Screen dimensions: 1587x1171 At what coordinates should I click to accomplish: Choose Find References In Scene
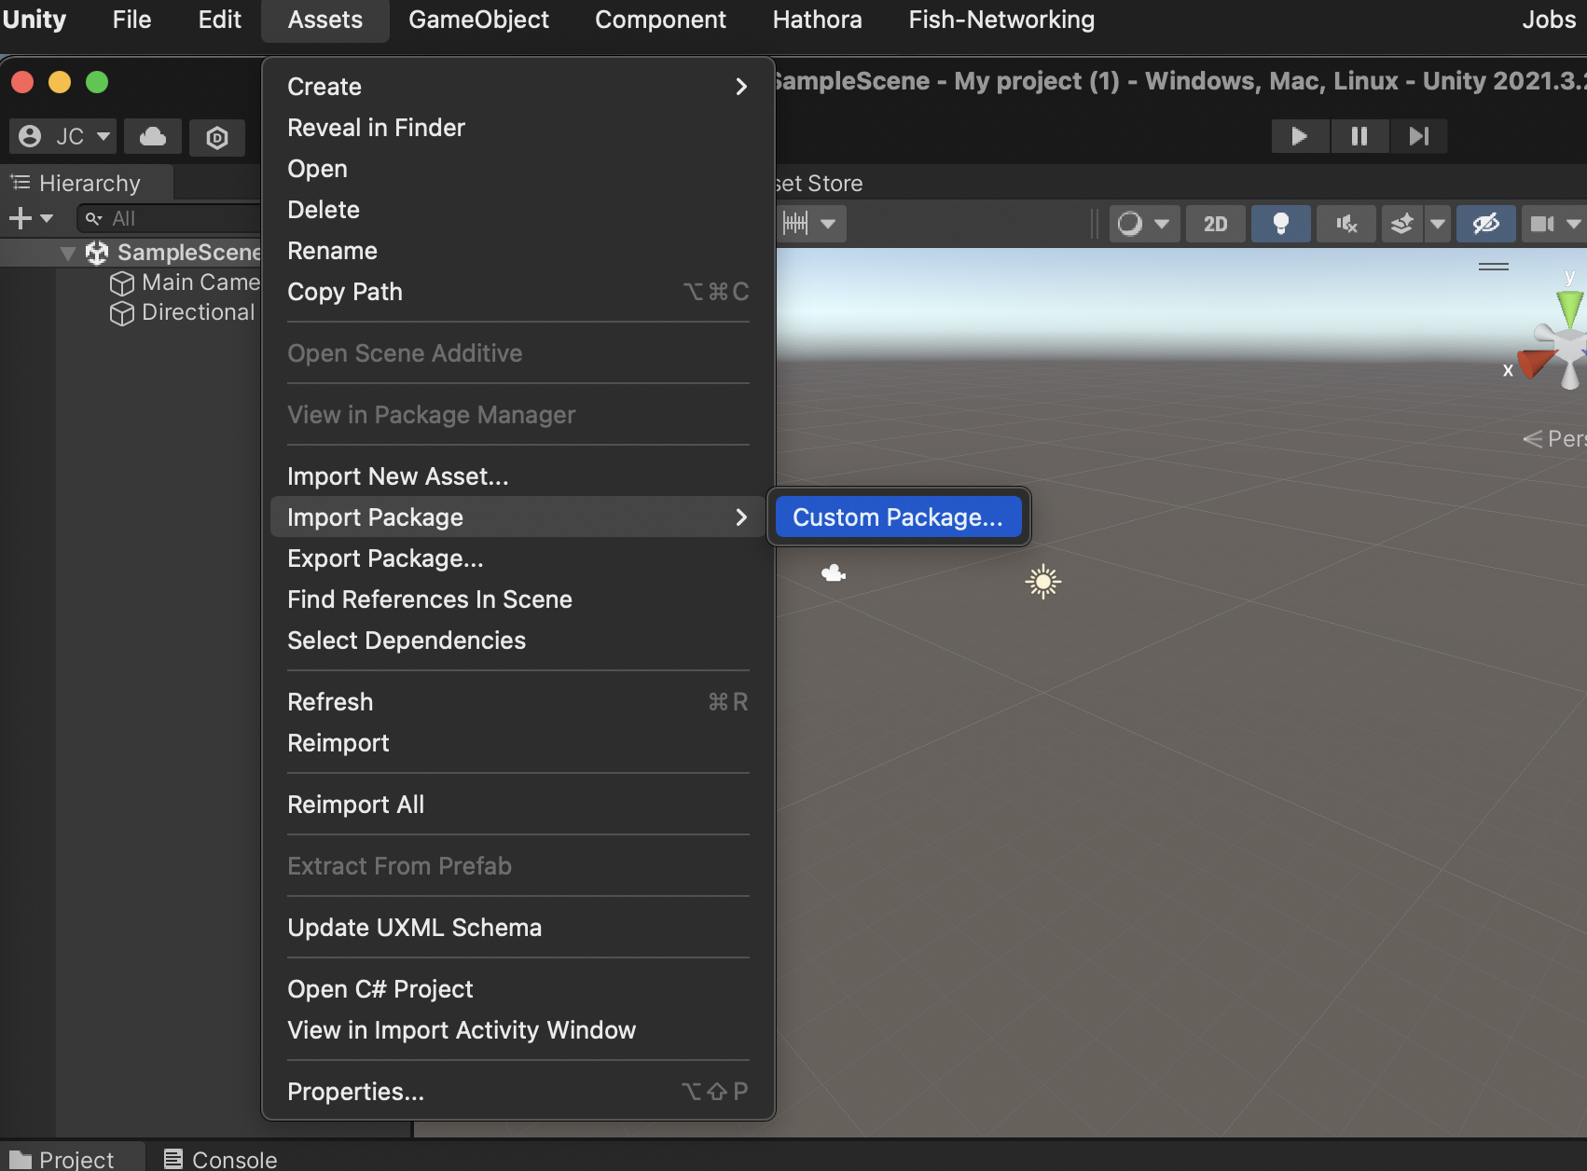[518, 599]
